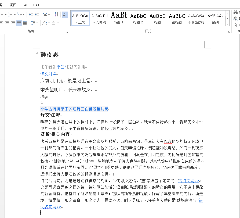The image size is (240, 218).
Task: Open the line spacing dropdown arrow
Action: [x=37, y=23]
